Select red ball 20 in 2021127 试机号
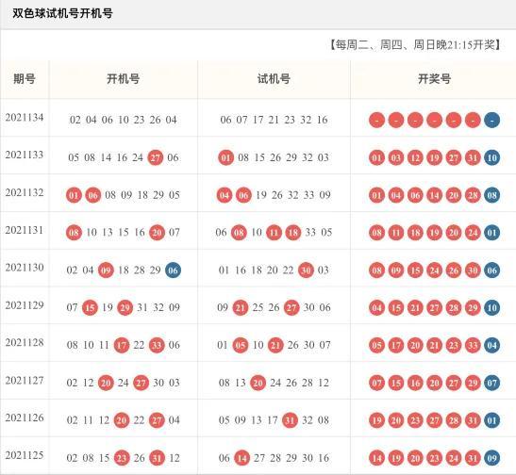The height and width of the screenshot is (475, 516). pyautogui.click(x=258, y=383)
